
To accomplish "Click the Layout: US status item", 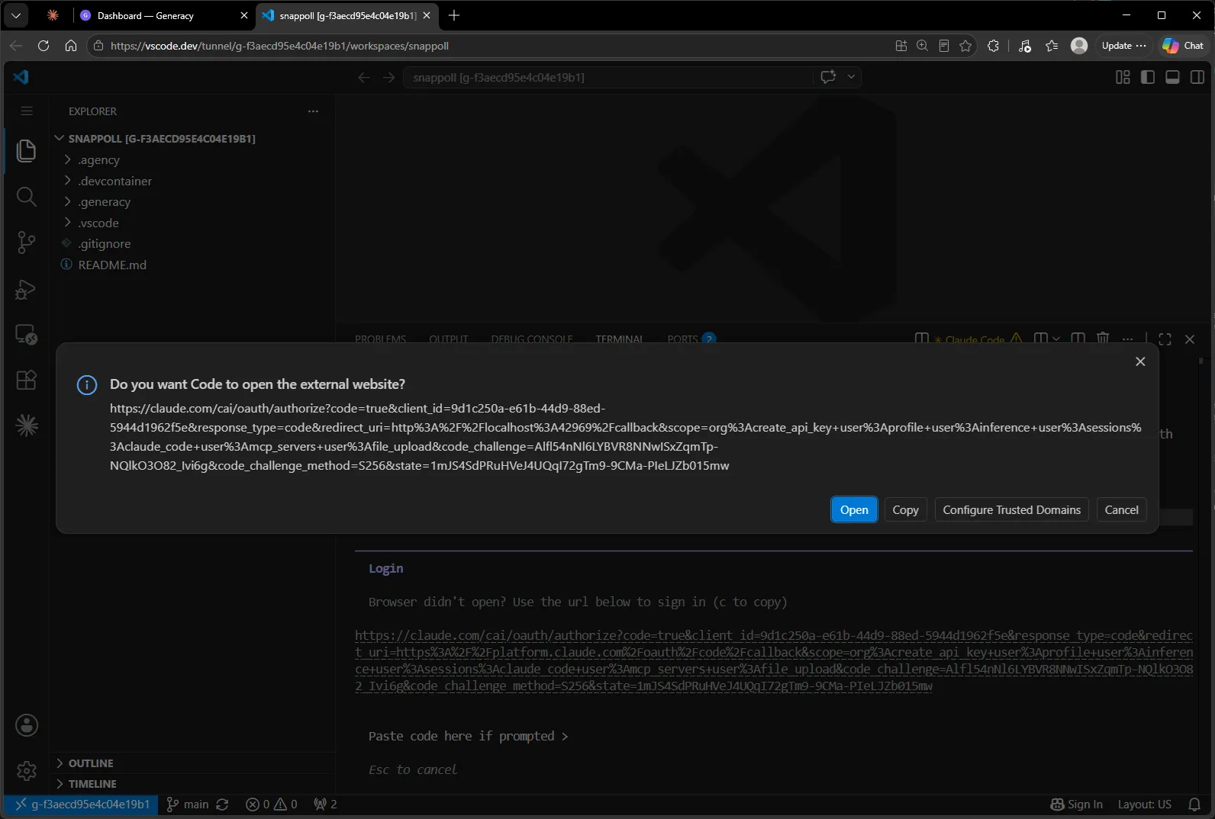I will tap(1144, 805).
